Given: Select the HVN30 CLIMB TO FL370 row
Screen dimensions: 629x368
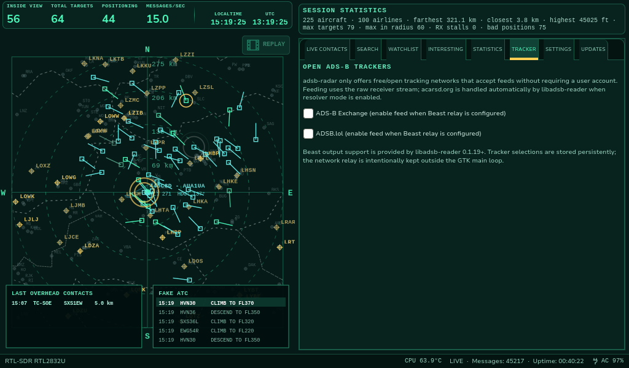Looking at the screenshot, I should click(221, 303).
